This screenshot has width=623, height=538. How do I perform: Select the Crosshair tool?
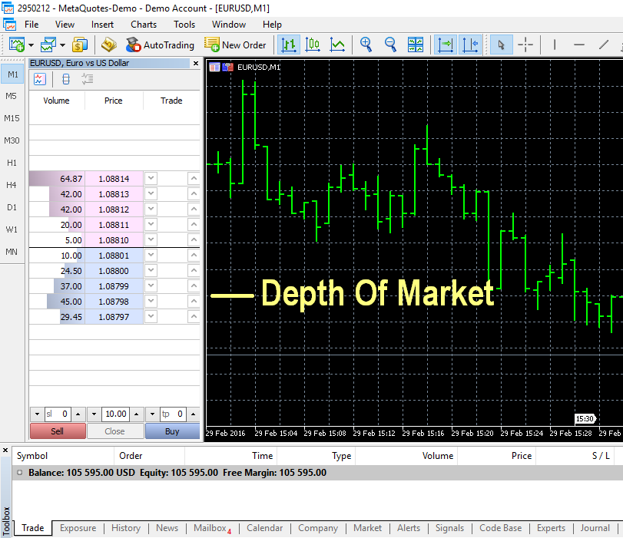pos(525,45)
